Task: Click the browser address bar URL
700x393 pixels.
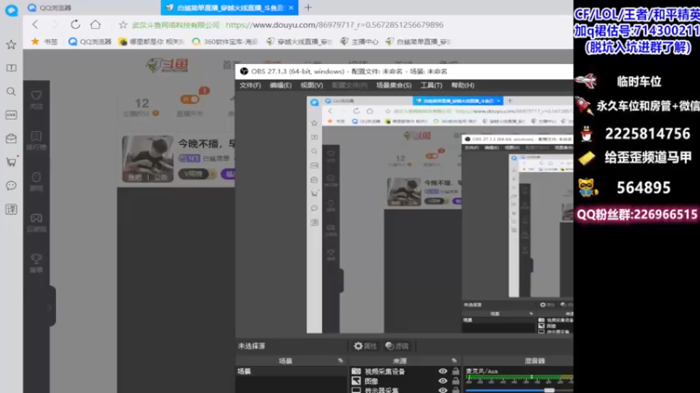Action: [334, 25]
